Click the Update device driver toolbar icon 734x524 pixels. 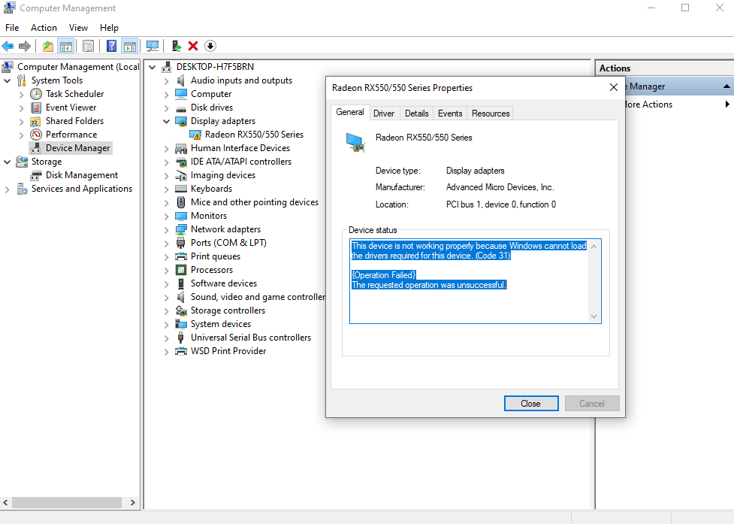click(x=177, y=46)
